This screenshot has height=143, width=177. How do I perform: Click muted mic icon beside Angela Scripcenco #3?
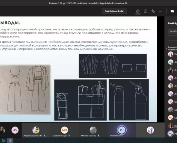point(45,135)
